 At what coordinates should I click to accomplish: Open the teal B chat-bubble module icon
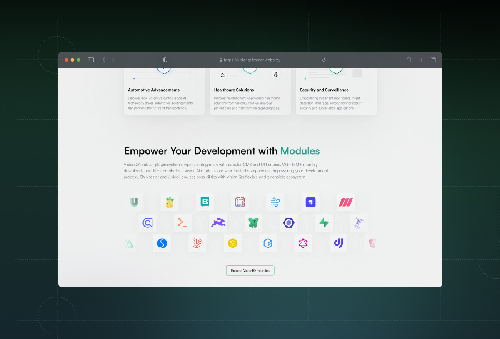[205, 202]
